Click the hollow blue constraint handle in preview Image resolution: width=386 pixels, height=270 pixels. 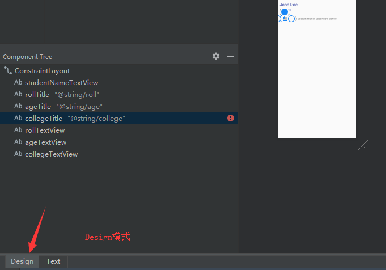click(x=291, y=19)
